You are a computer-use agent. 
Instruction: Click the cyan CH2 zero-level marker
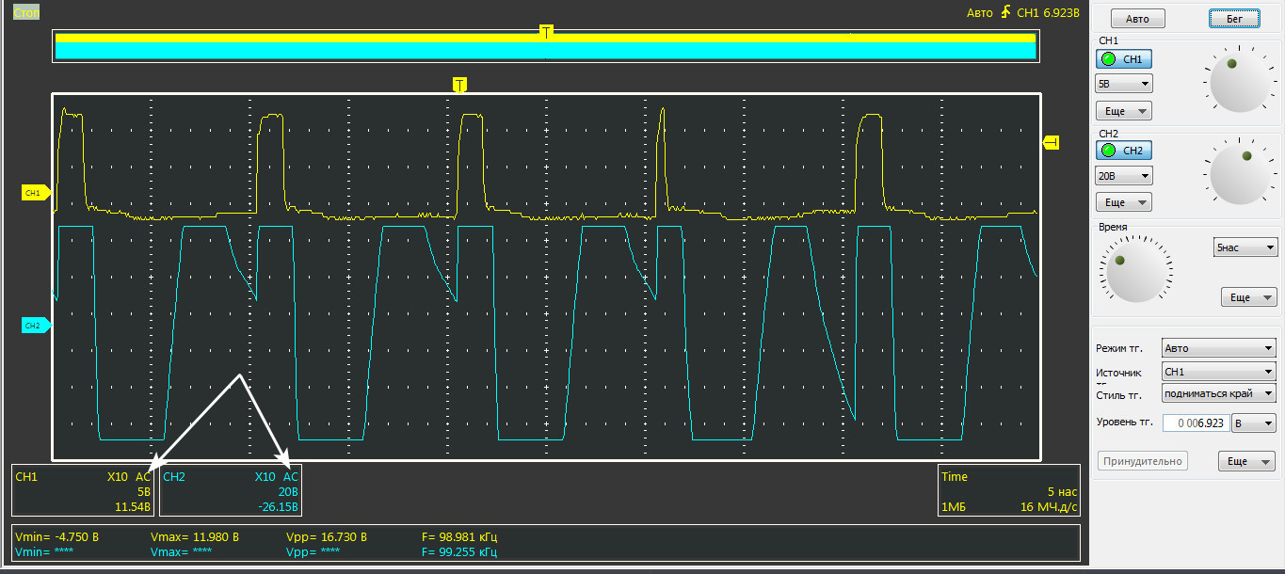pos(35,326)
